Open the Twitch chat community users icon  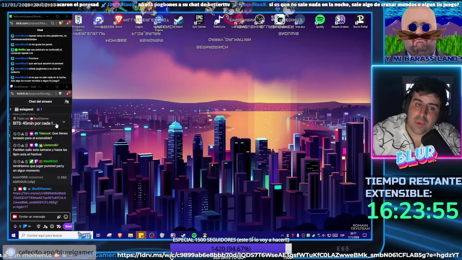66,101
